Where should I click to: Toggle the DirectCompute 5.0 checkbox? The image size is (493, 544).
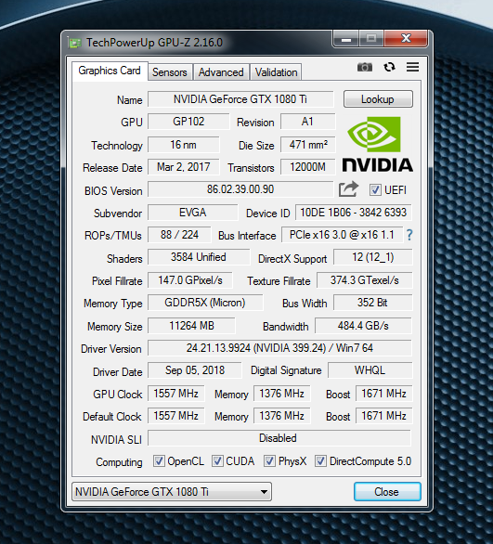pyautogui.click(x=320, y=461)
